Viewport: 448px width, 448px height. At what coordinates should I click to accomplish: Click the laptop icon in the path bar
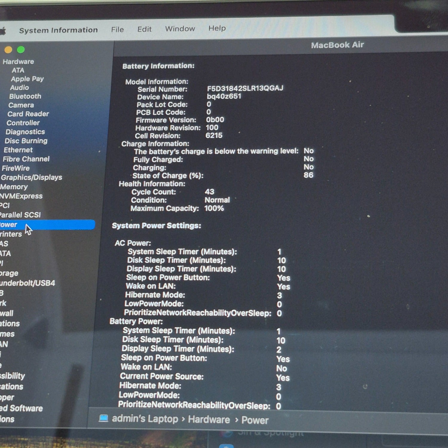[103, 418]
